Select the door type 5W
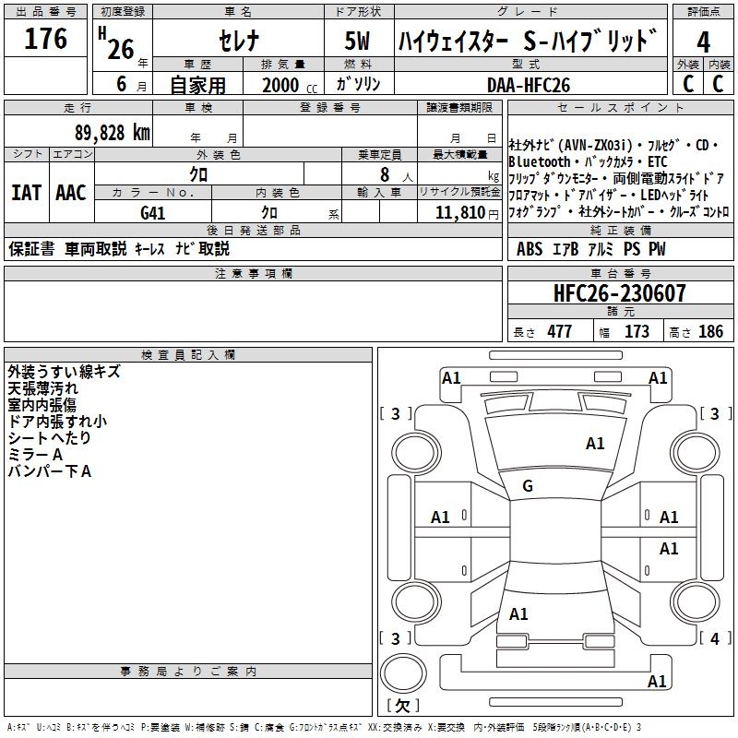Viewport: 738px width, 738px height. 357,41
